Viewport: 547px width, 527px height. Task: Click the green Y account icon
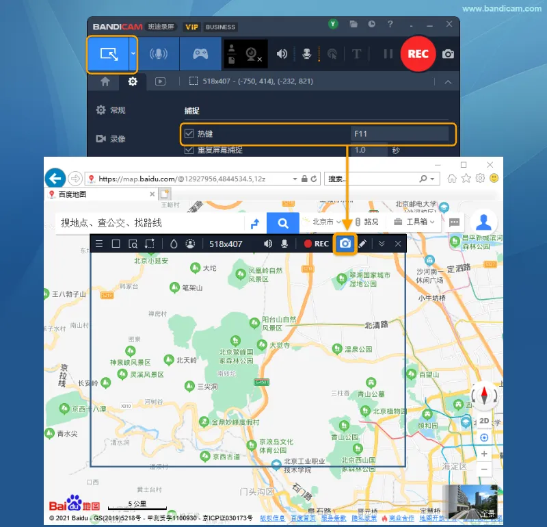pyautogui.click(x=333, y=24)
